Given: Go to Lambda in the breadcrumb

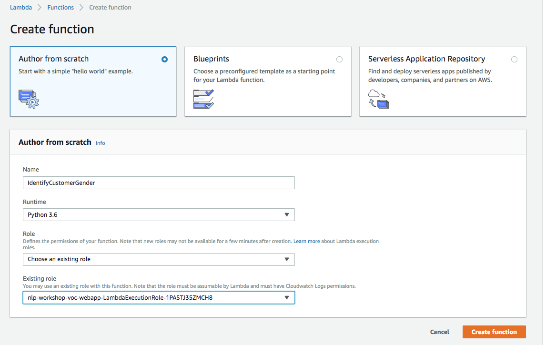Looking at the screenshot, I should (21, 7).
